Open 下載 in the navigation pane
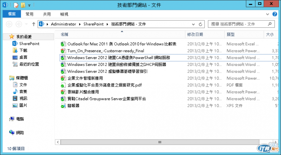This screenshot has width=281, height=155. pyautogui.click(x=23, y=50)
